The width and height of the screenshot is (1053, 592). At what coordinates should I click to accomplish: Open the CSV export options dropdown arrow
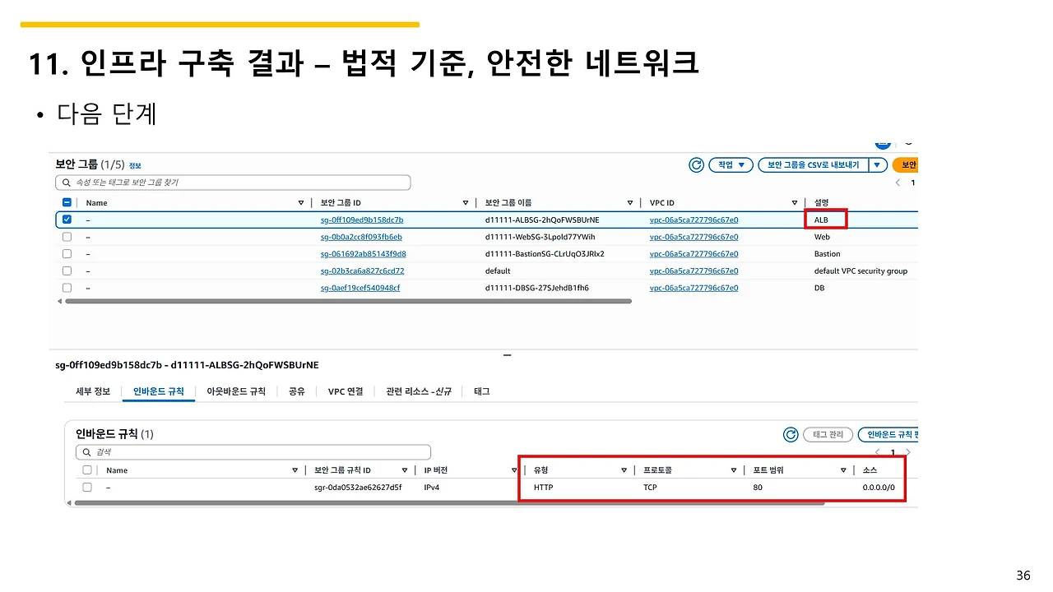pyautogui.click(x=876, y=164)
